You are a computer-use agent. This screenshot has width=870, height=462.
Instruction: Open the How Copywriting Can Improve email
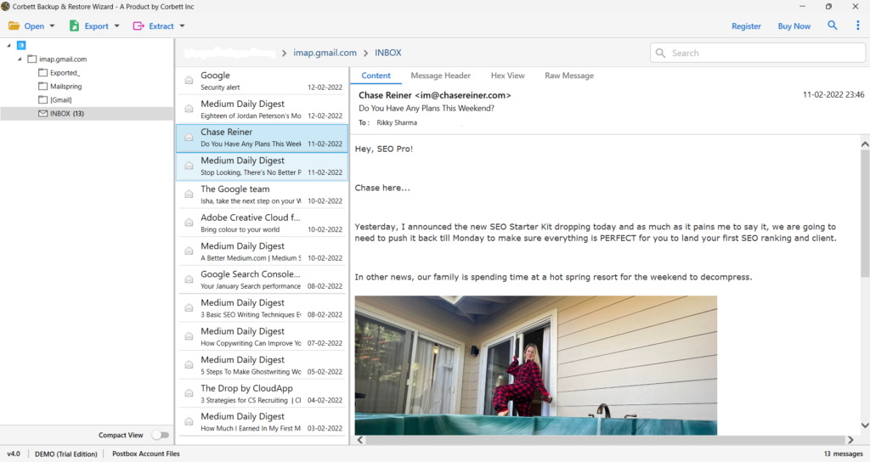pyautogui.click(x=263, y=336)
